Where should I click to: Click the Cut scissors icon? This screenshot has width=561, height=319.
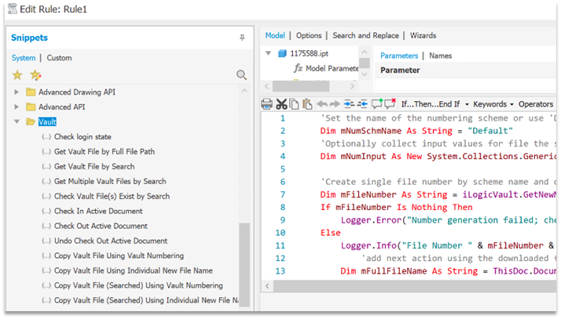click(281, 104)
